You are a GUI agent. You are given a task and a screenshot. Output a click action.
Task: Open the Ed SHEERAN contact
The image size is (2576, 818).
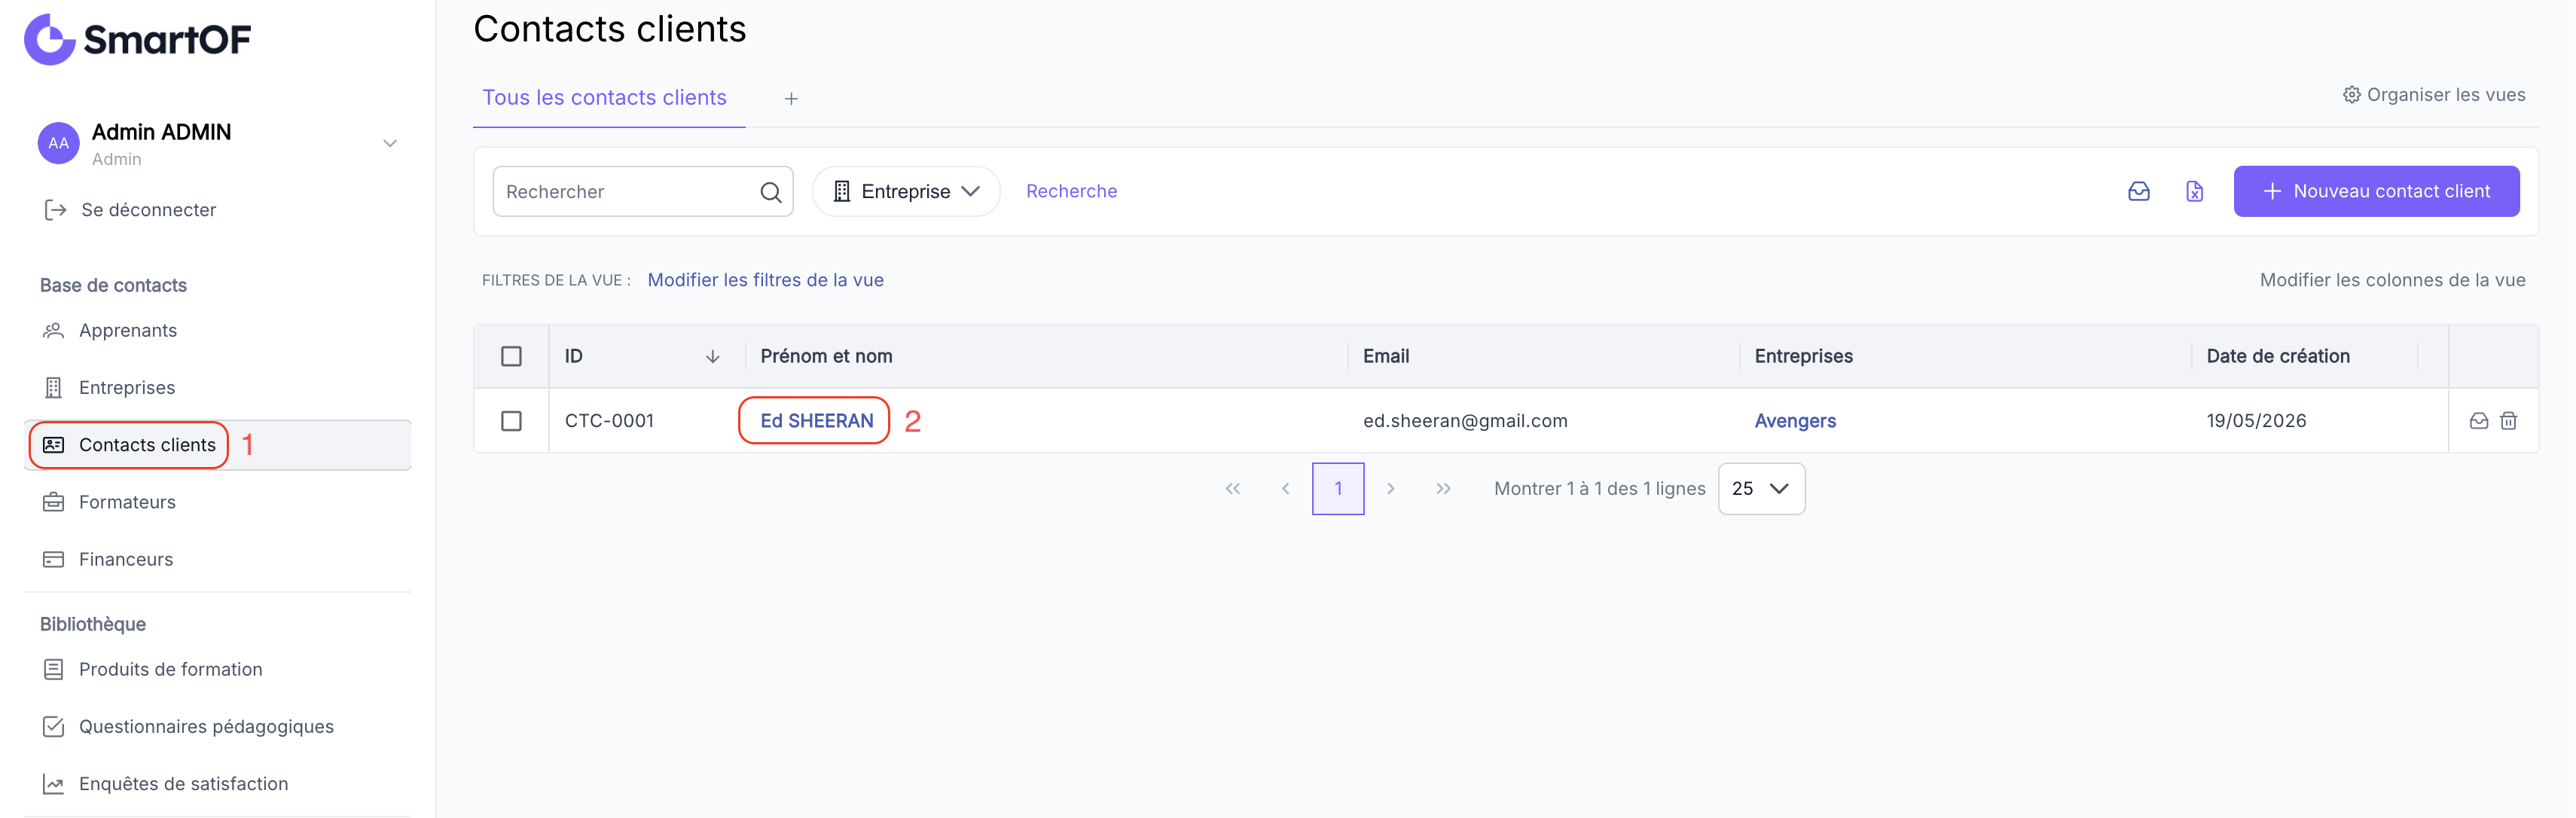[816, 421]
